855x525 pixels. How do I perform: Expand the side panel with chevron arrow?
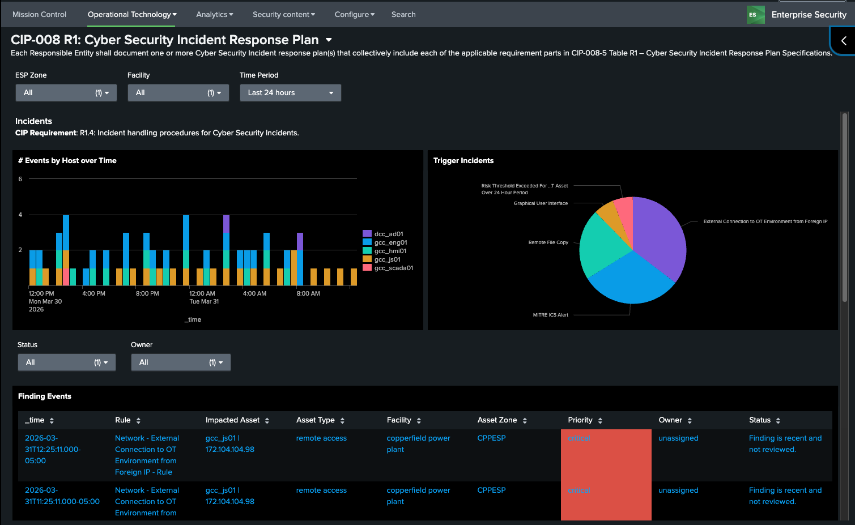pyautogui.click(x=844, y=41)
